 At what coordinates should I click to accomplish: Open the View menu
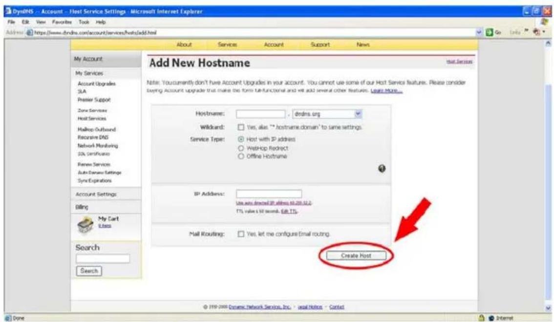[41, 22]
